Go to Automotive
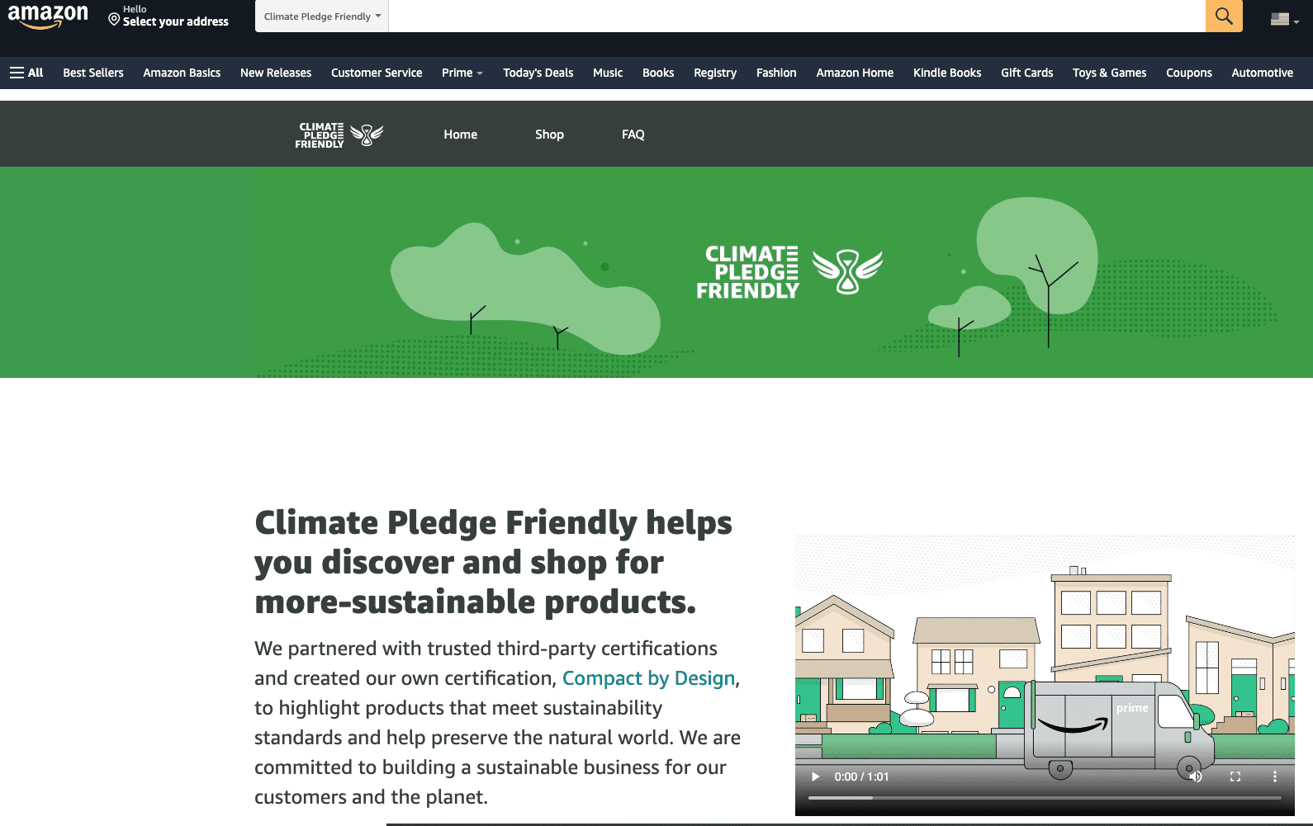Viewport: 1313px width, 826px height. (x=1263, y=73)
